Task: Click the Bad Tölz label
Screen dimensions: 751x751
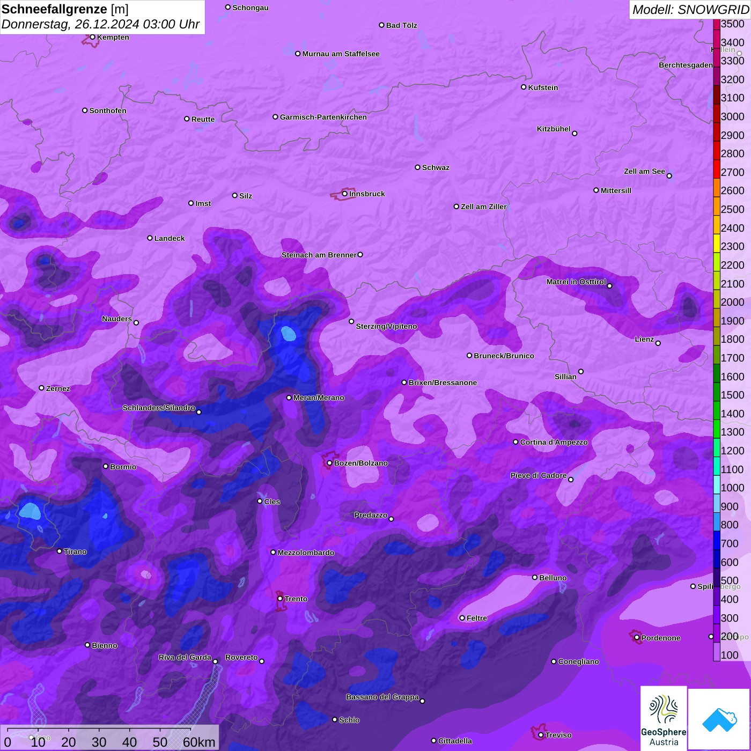Action: (401, 25)
